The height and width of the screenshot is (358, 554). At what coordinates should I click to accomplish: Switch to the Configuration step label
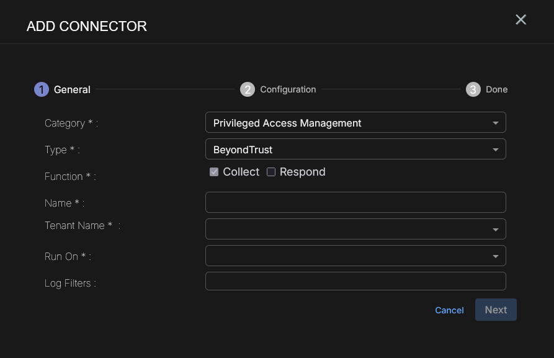click(x=288, y=89)
